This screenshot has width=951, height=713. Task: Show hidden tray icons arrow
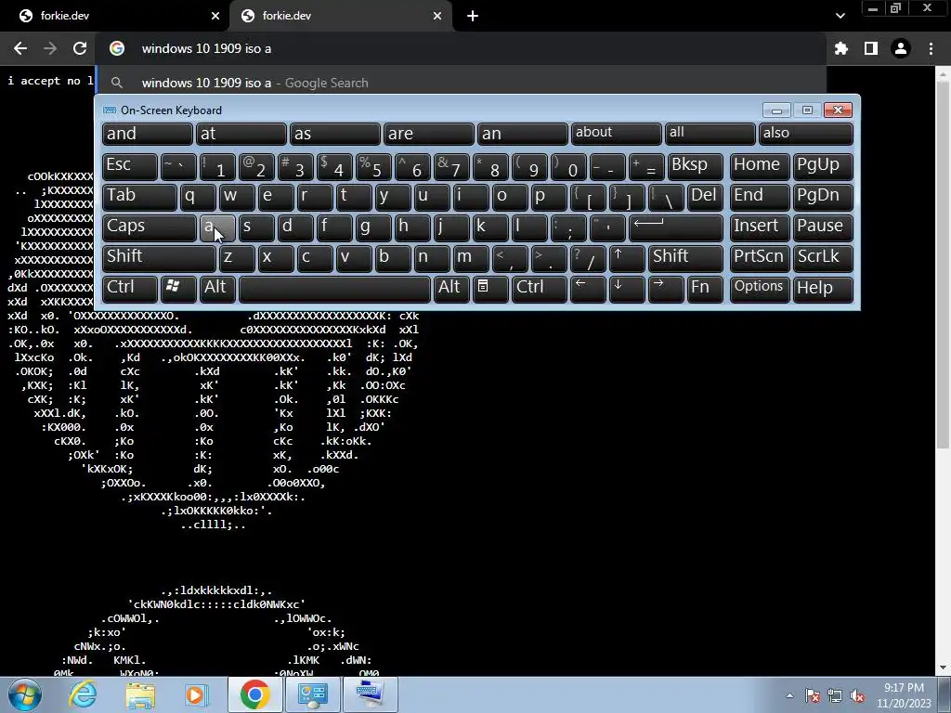(789, 695)
